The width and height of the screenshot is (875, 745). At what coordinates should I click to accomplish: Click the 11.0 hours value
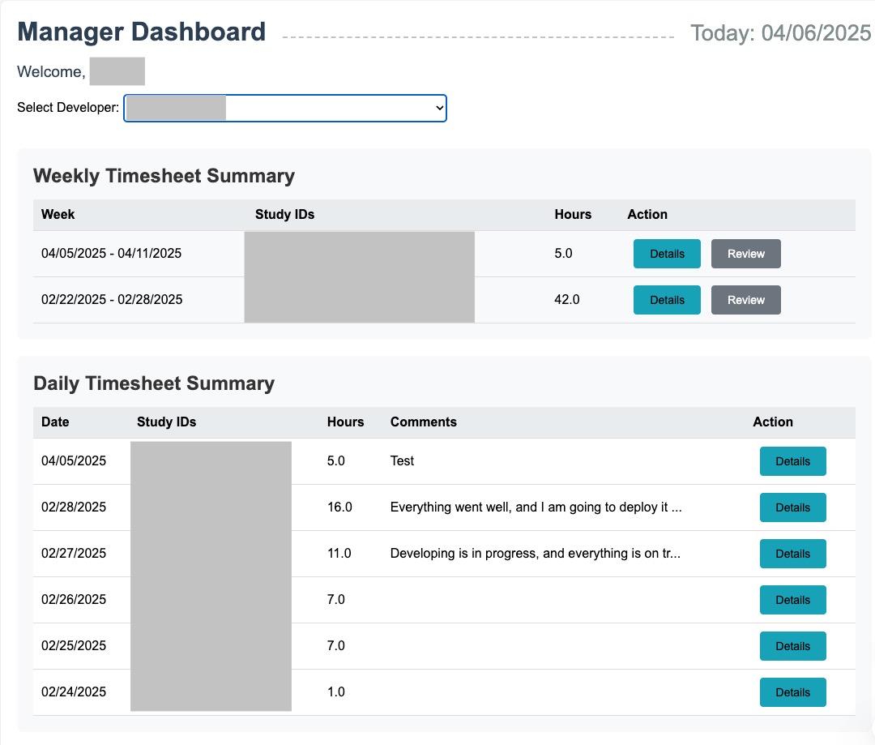[x=339, y=554]
